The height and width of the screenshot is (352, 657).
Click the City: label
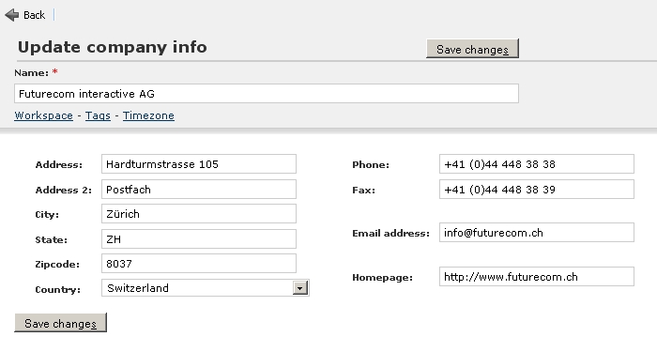[x=47, y=215]
